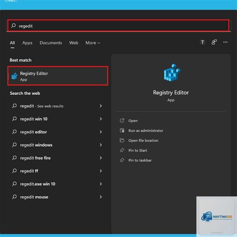
Task: Select the regedit win 10 suggestion text
Action: point(34,119)
